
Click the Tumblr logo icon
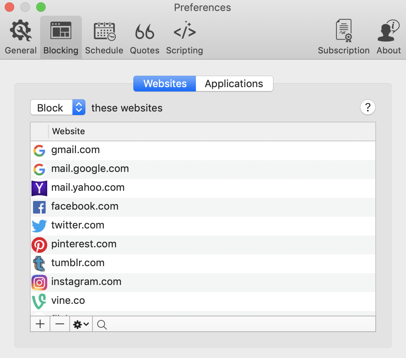39,264
